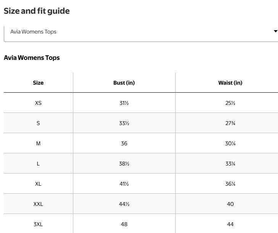Viewport: 278px width, 233px height.
Task: Click the Size column header
Action: 38,83
